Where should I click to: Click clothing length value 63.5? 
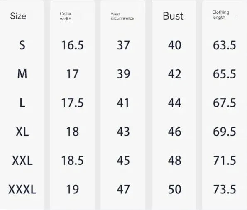[225, 45]
